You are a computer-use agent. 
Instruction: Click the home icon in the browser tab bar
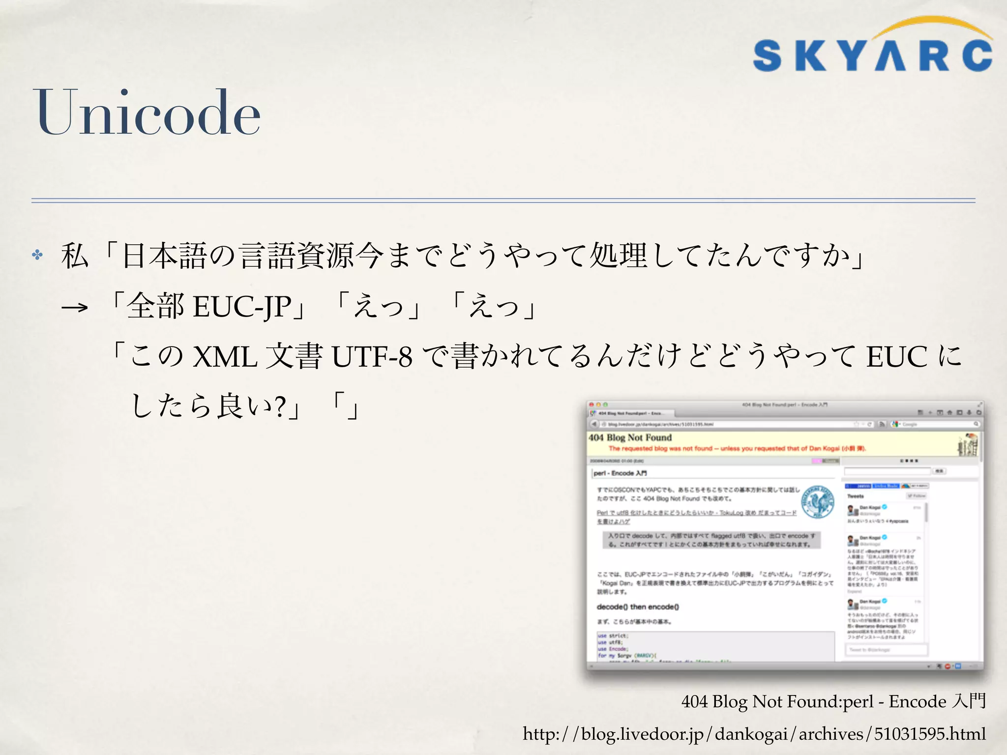point(949,412)
